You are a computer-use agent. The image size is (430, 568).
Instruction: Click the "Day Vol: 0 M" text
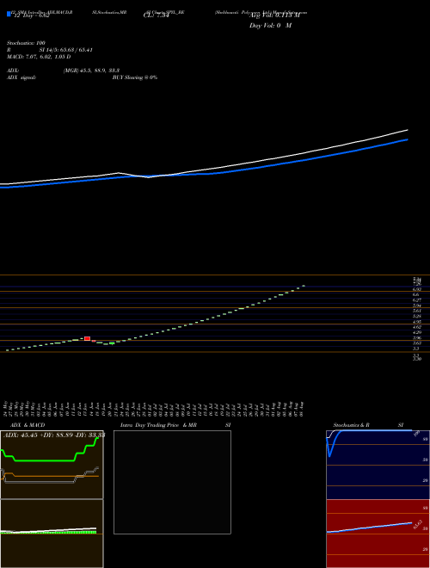click(x=270, y=26)
